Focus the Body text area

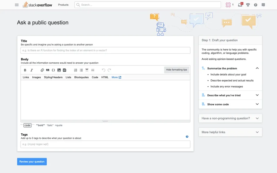click(105, 100)
